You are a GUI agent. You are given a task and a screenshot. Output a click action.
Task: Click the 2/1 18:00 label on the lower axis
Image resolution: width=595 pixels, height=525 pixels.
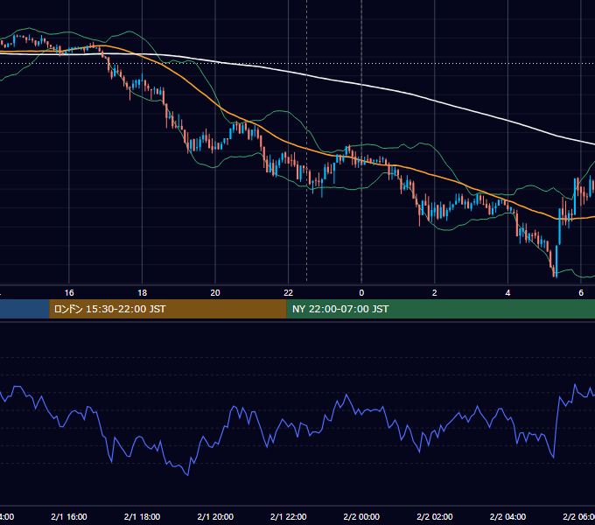pyautogui.click(x=143, y=516)
